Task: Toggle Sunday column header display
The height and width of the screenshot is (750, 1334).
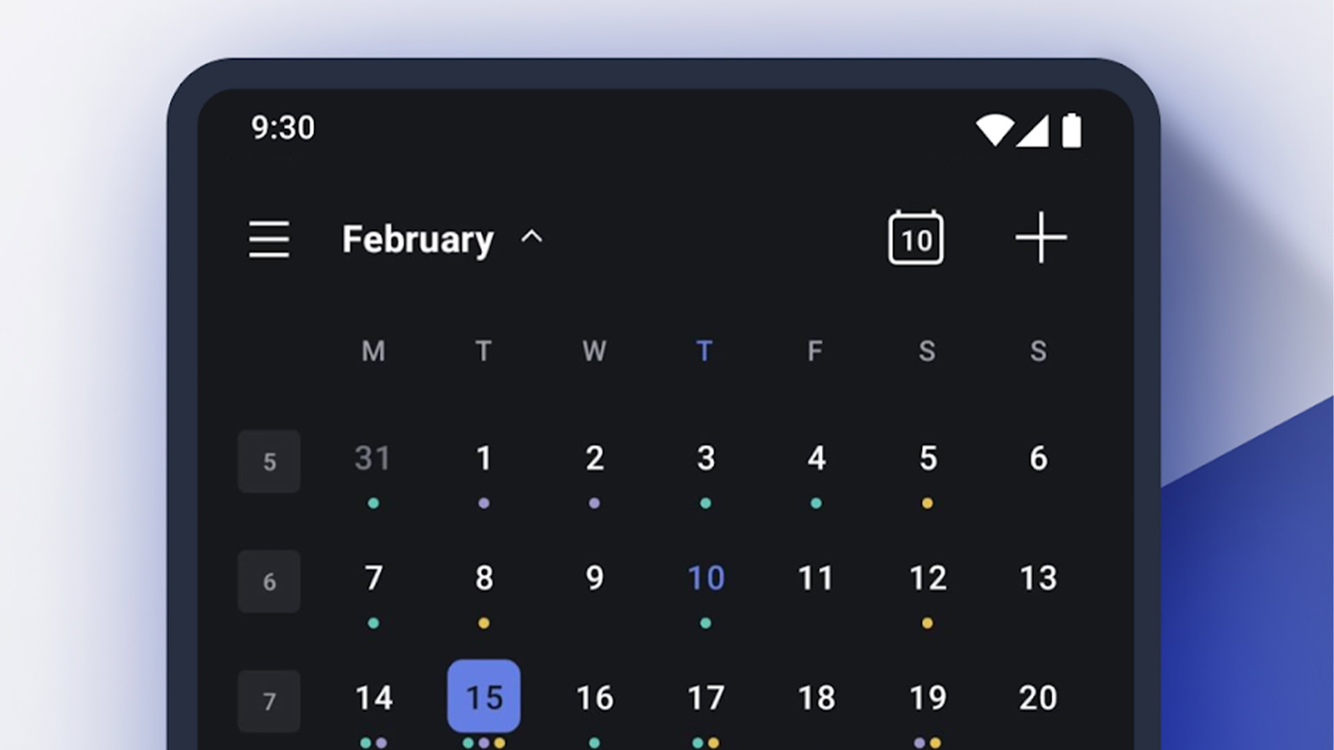Action: coord(1037,351)
